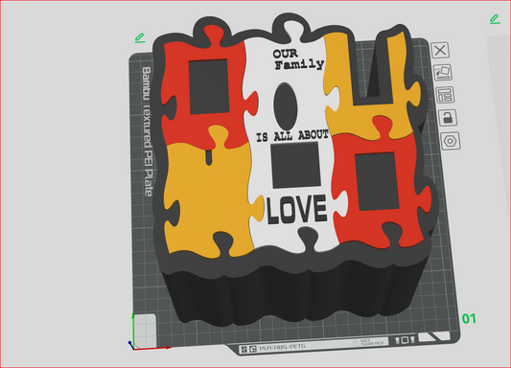Click "Bambu Textured PEI Plate" label
511x368 pixels.
(148, 132)
